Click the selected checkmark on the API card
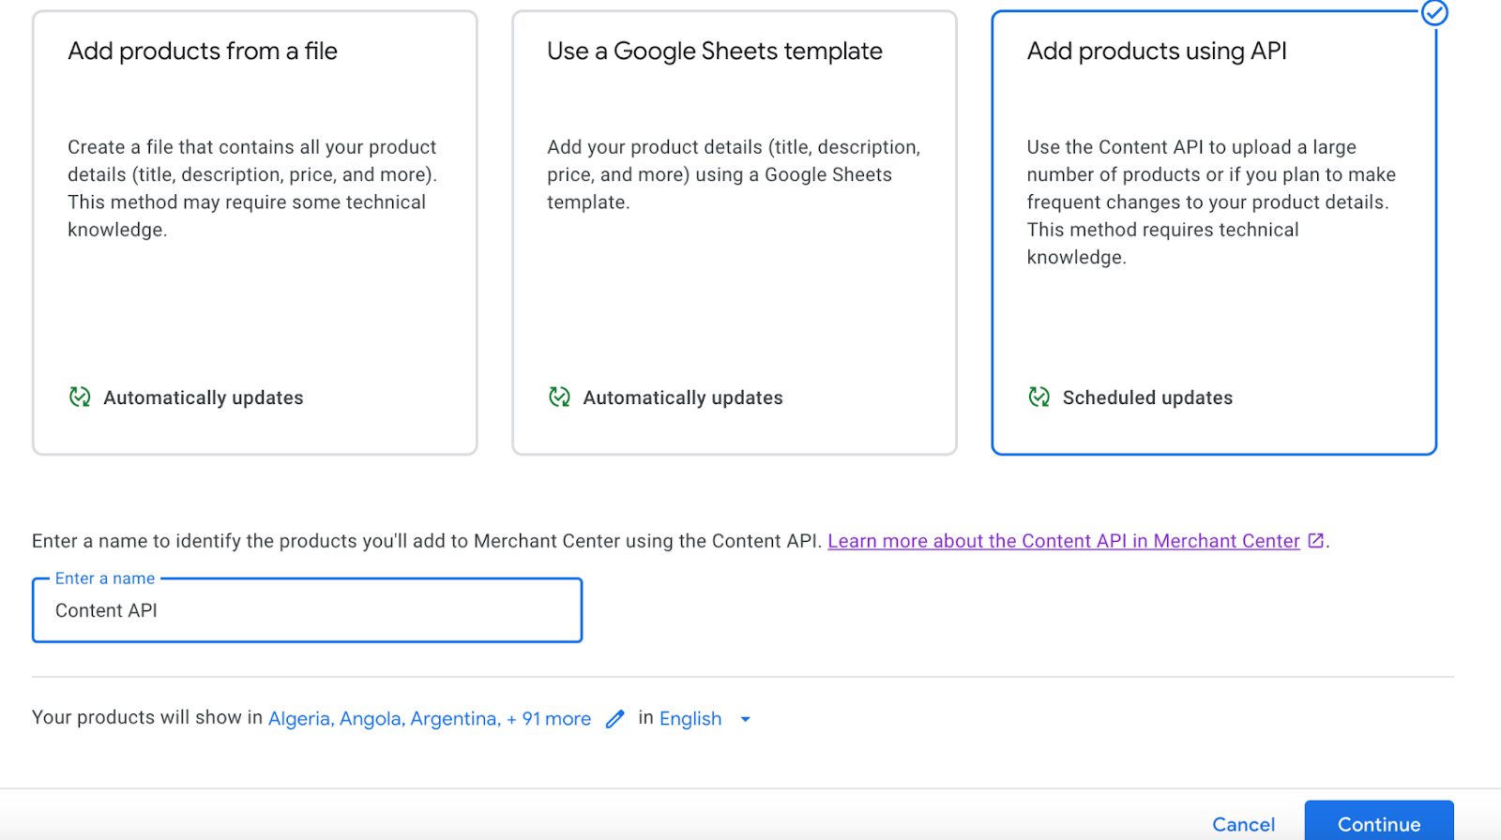The width and height of the screenshot is (1501, 840). 1434,13
